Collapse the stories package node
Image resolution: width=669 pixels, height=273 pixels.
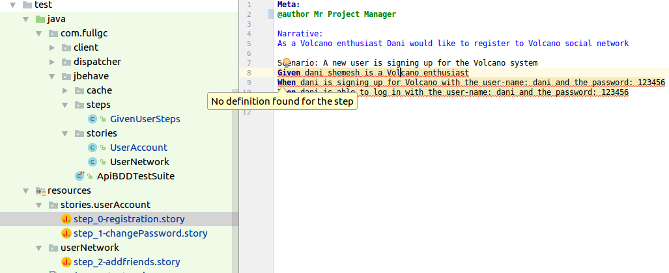[66, 133]
